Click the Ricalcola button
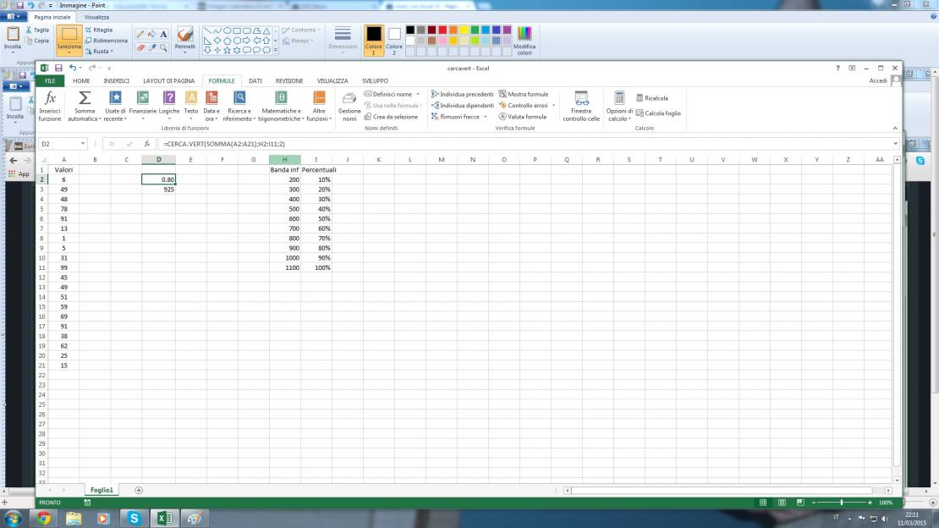The width and height of the screenshot is (939, 528). (x=651, y=98)
